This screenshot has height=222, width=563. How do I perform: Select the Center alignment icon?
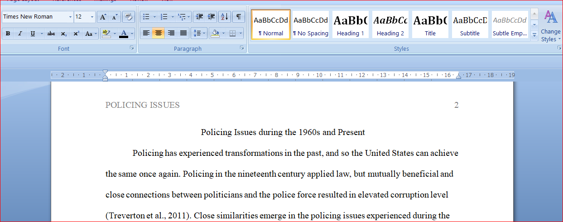pos(159,33)
